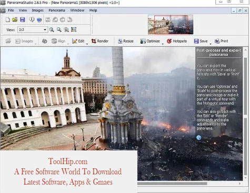Click the Resize button
This screenshot has width=250, height=193.
[126, 41]
